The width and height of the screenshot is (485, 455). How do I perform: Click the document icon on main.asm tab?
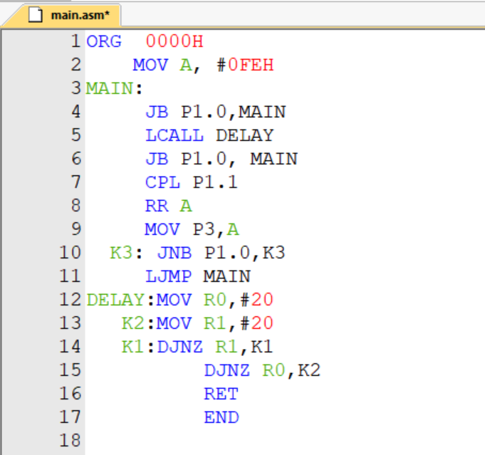[35, 15]
